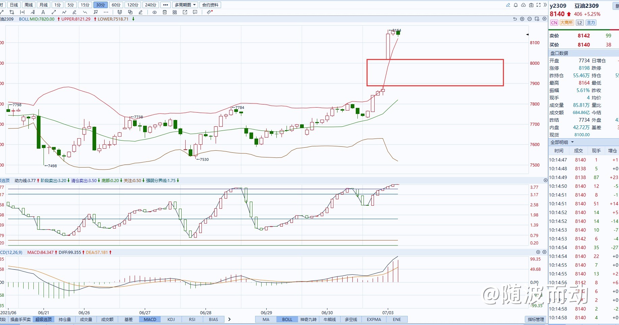Switch to 周线 weekly period
Image resolution: width=619 pixels, height=325 pixels.
tap(29, 5)
